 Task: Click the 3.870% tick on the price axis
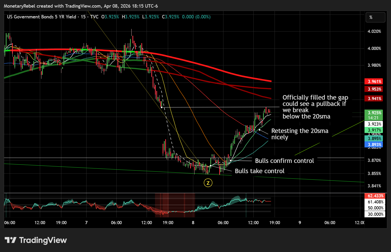[x=374, y=160]
